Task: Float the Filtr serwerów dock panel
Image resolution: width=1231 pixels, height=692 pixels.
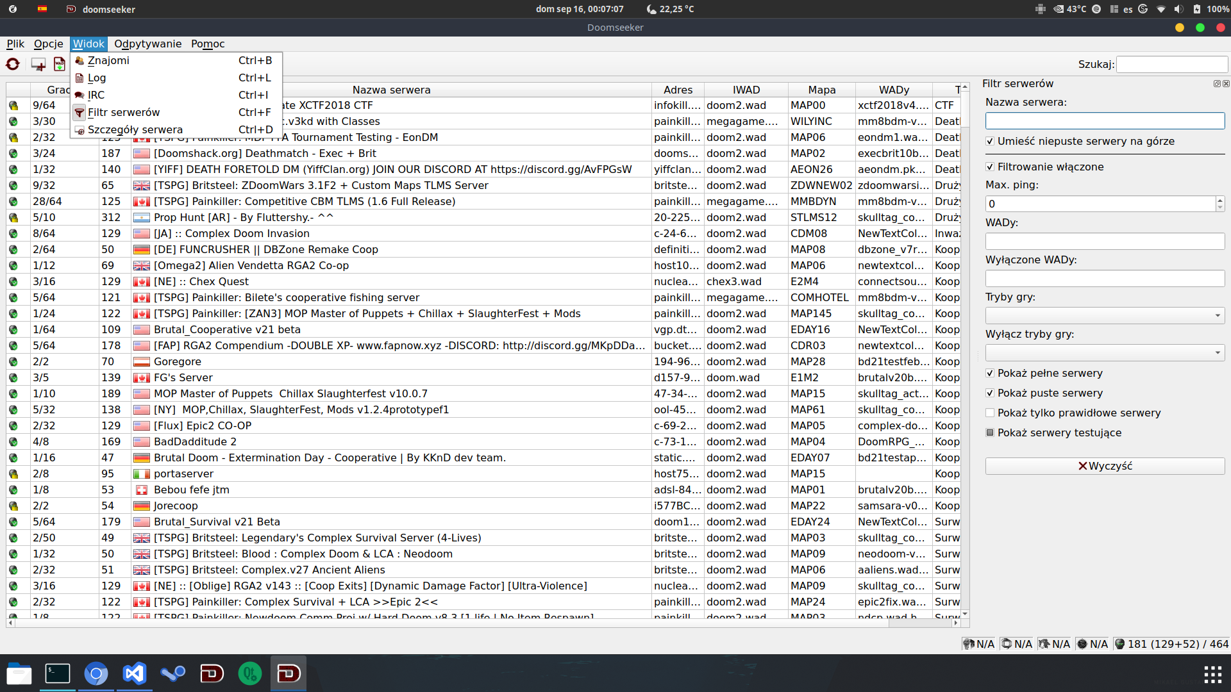Action: click(1216, 84)
